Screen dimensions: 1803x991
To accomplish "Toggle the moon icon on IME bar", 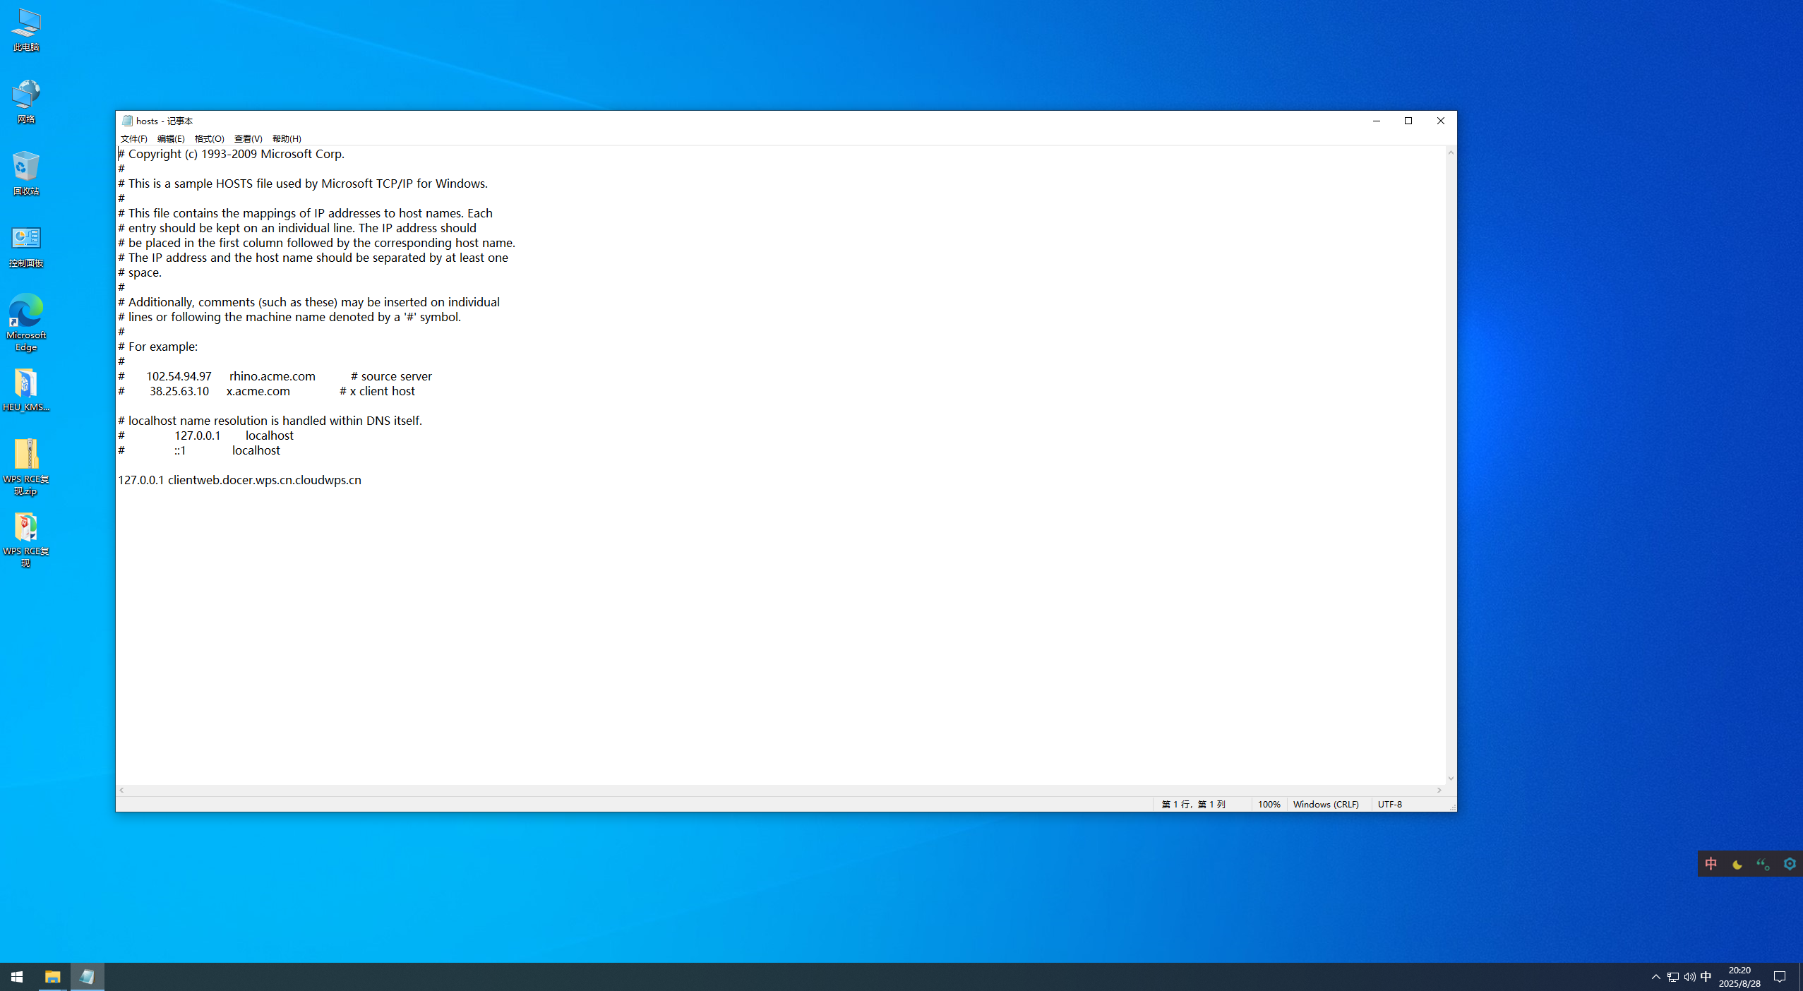I will pyautogui.click(x=1737, y=864).
